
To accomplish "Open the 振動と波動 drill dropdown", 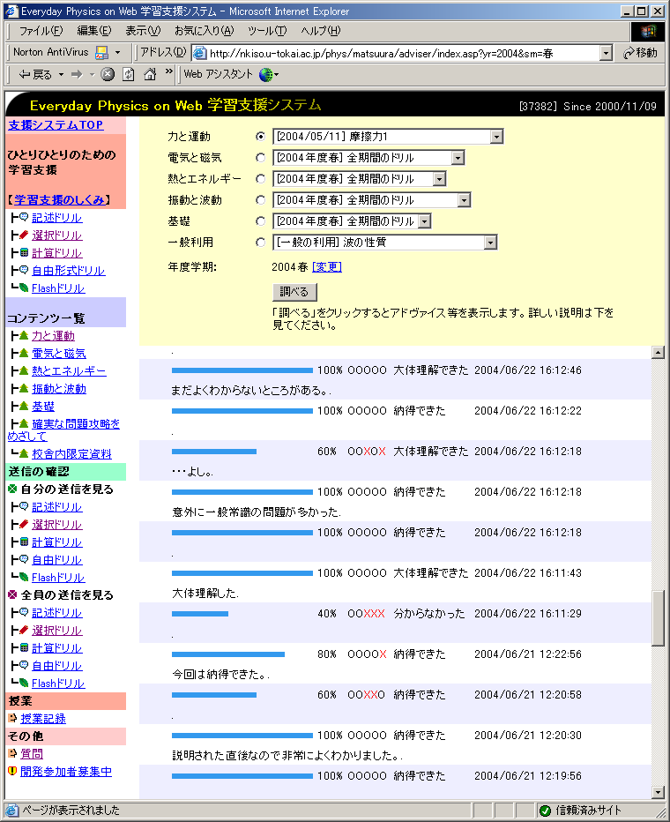I will (x=371, y=199).
